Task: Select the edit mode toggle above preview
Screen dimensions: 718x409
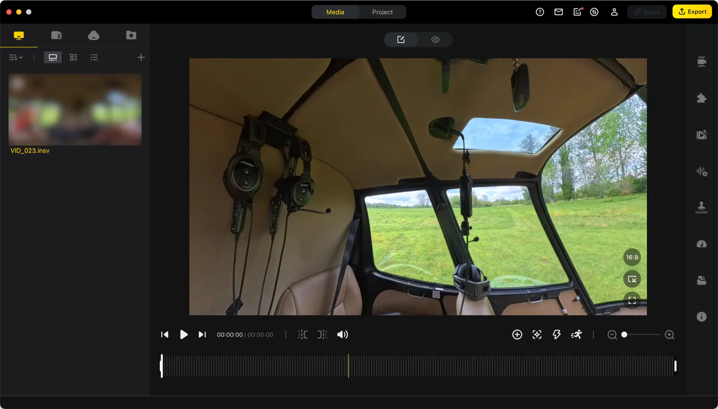Action: coord(401,39)
